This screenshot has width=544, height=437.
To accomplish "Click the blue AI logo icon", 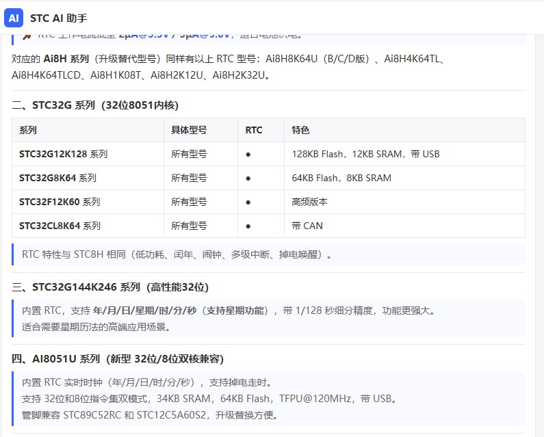I will (14, 18).
